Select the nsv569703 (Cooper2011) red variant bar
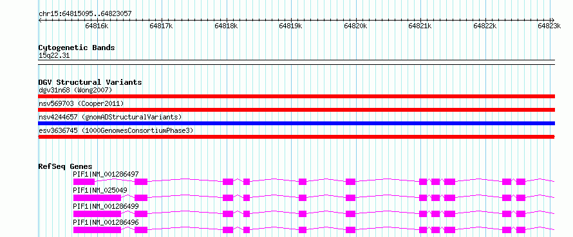Viewport: 573px width, 237px height. point(297,110)
